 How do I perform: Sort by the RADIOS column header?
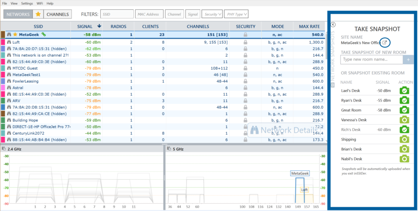coord(118,26)
